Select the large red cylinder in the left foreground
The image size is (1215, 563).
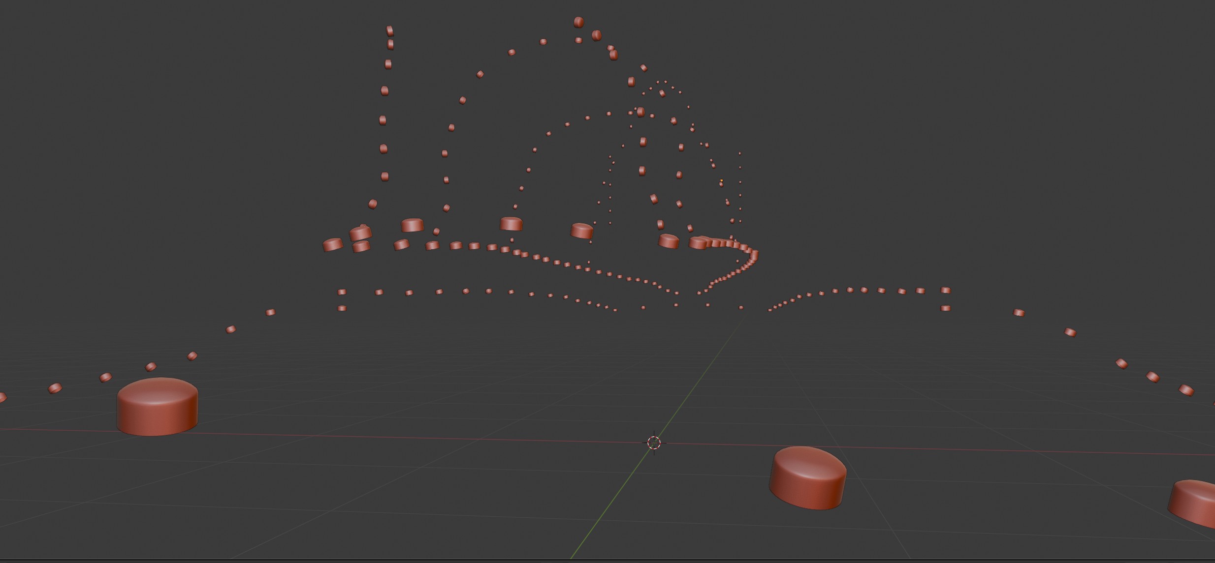157,407
